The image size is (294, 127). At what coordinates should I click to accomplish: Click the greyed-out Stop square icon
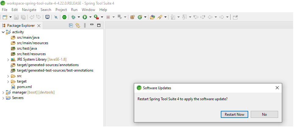click(108, 17)
